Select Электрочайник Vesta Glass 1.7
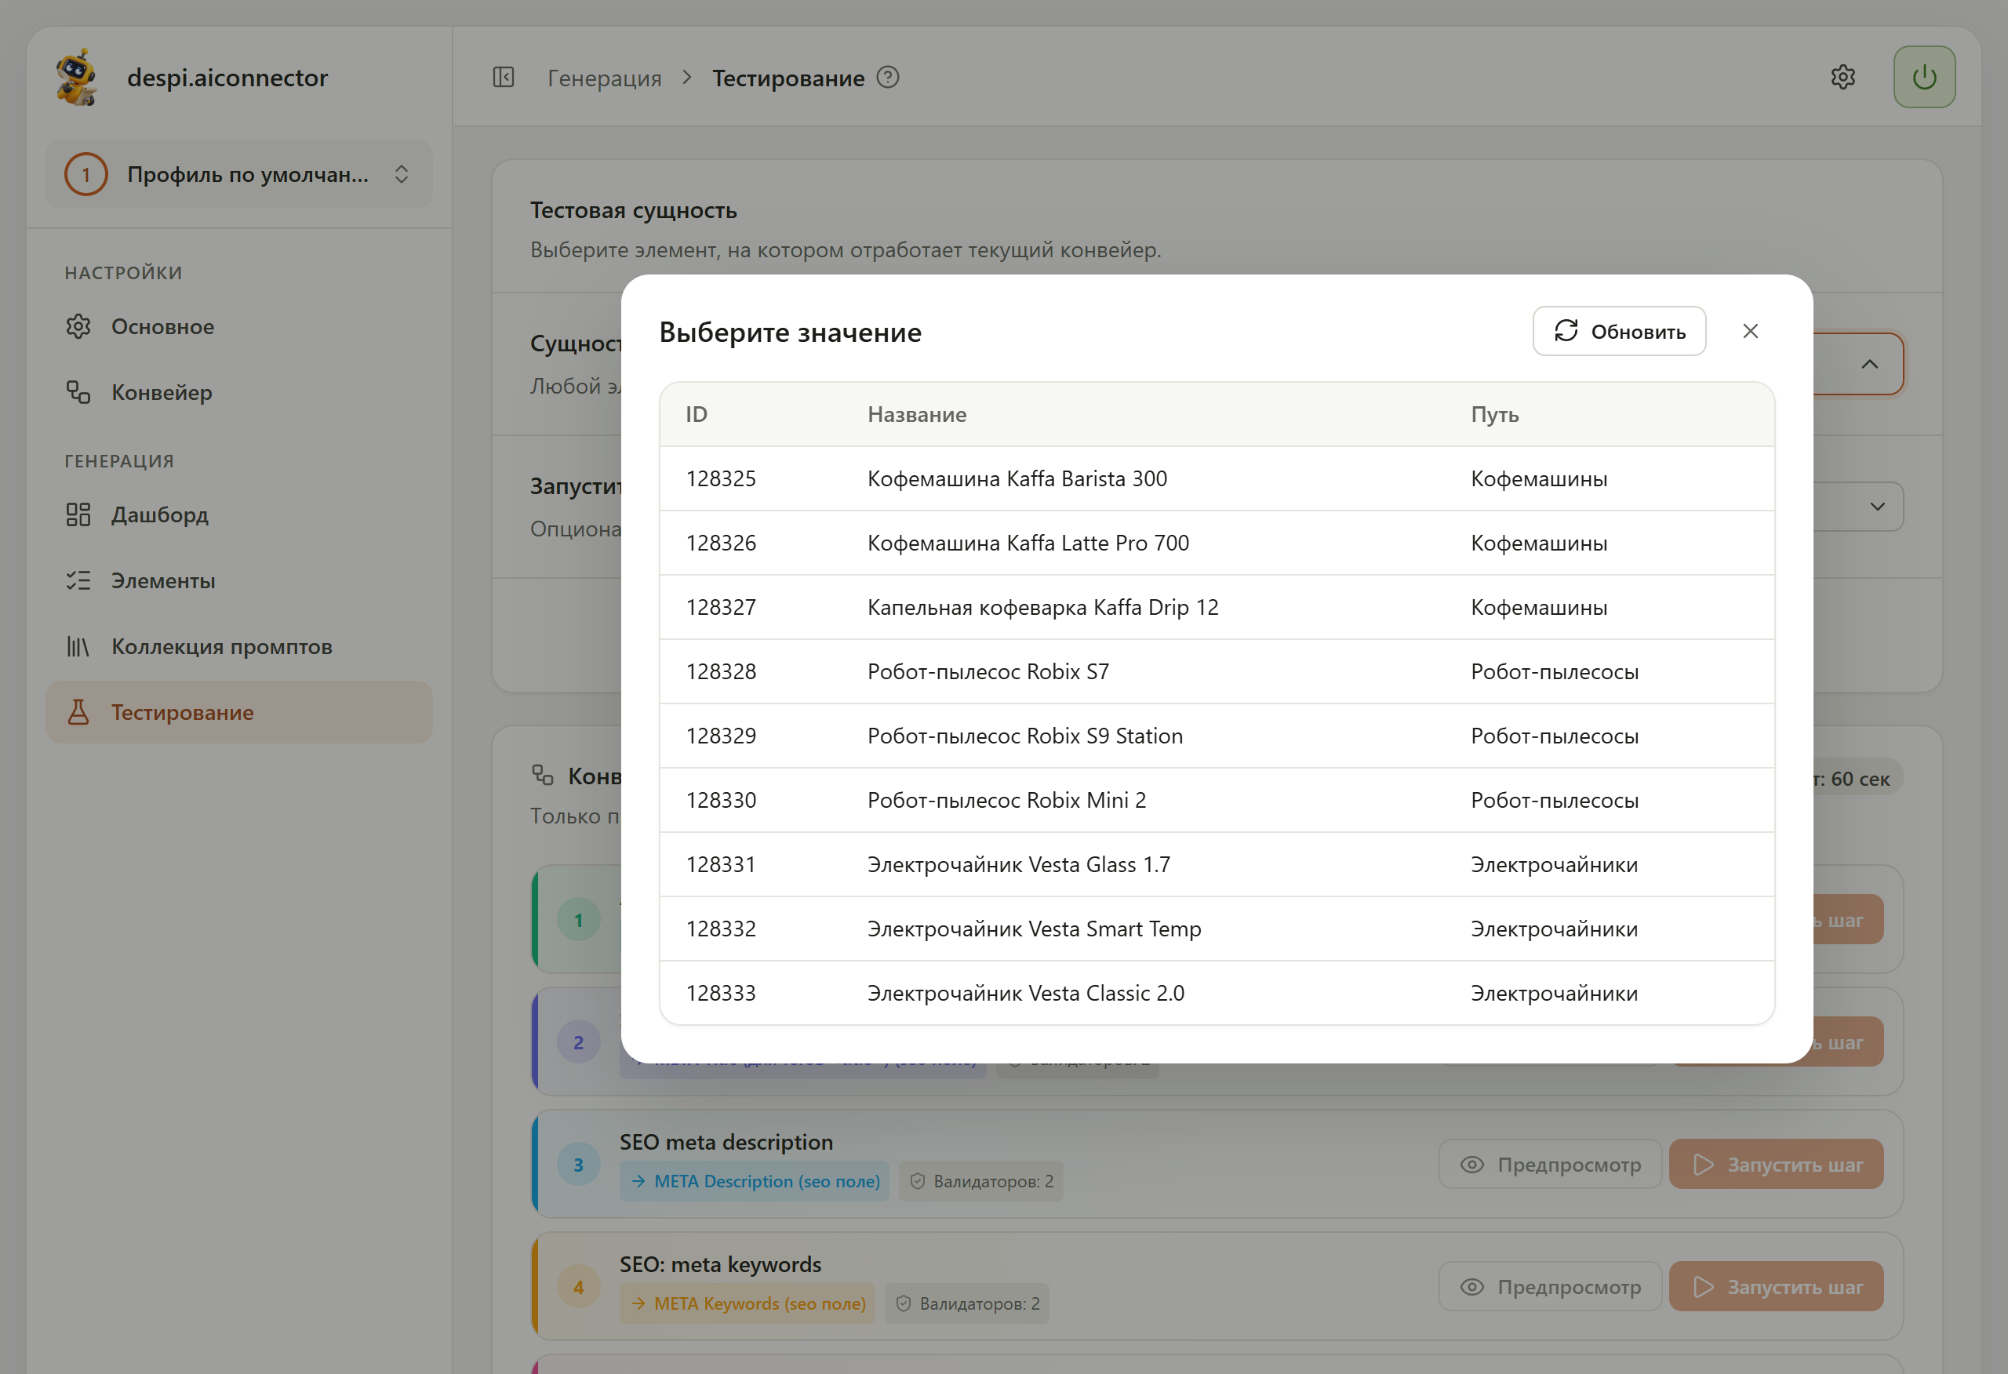Viewport: 2008px width, 1374px height. tap(1217, 865)
